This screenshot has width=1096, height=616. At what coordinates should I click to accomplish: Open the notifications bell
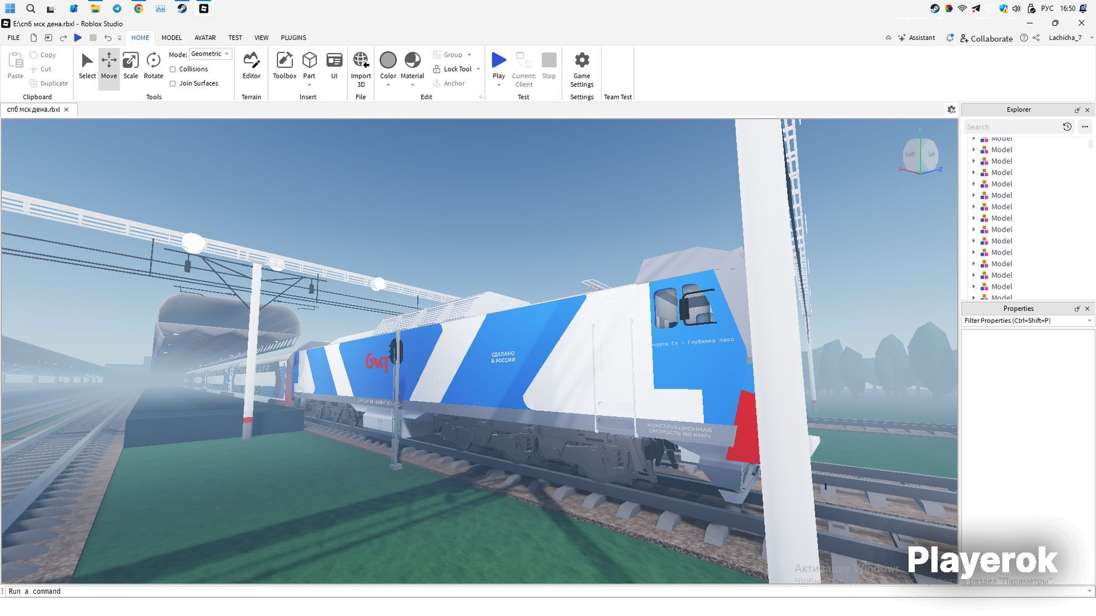click(950, 38)
